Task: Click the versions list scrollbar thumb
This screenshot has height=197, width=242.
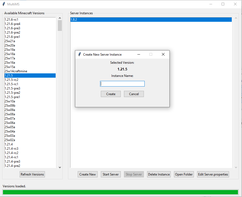Action: (x=60, y=26)
